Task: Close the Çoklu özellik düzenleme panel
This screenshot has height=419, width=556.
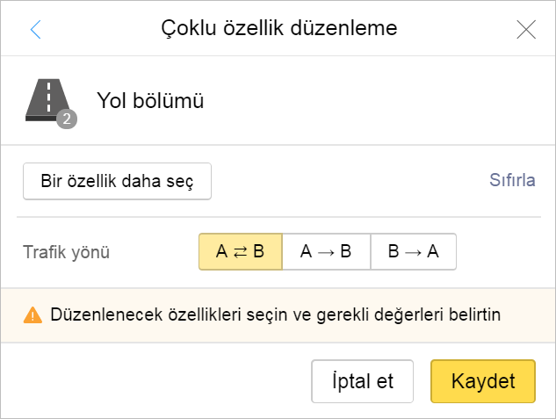Action: coord(526,29)
